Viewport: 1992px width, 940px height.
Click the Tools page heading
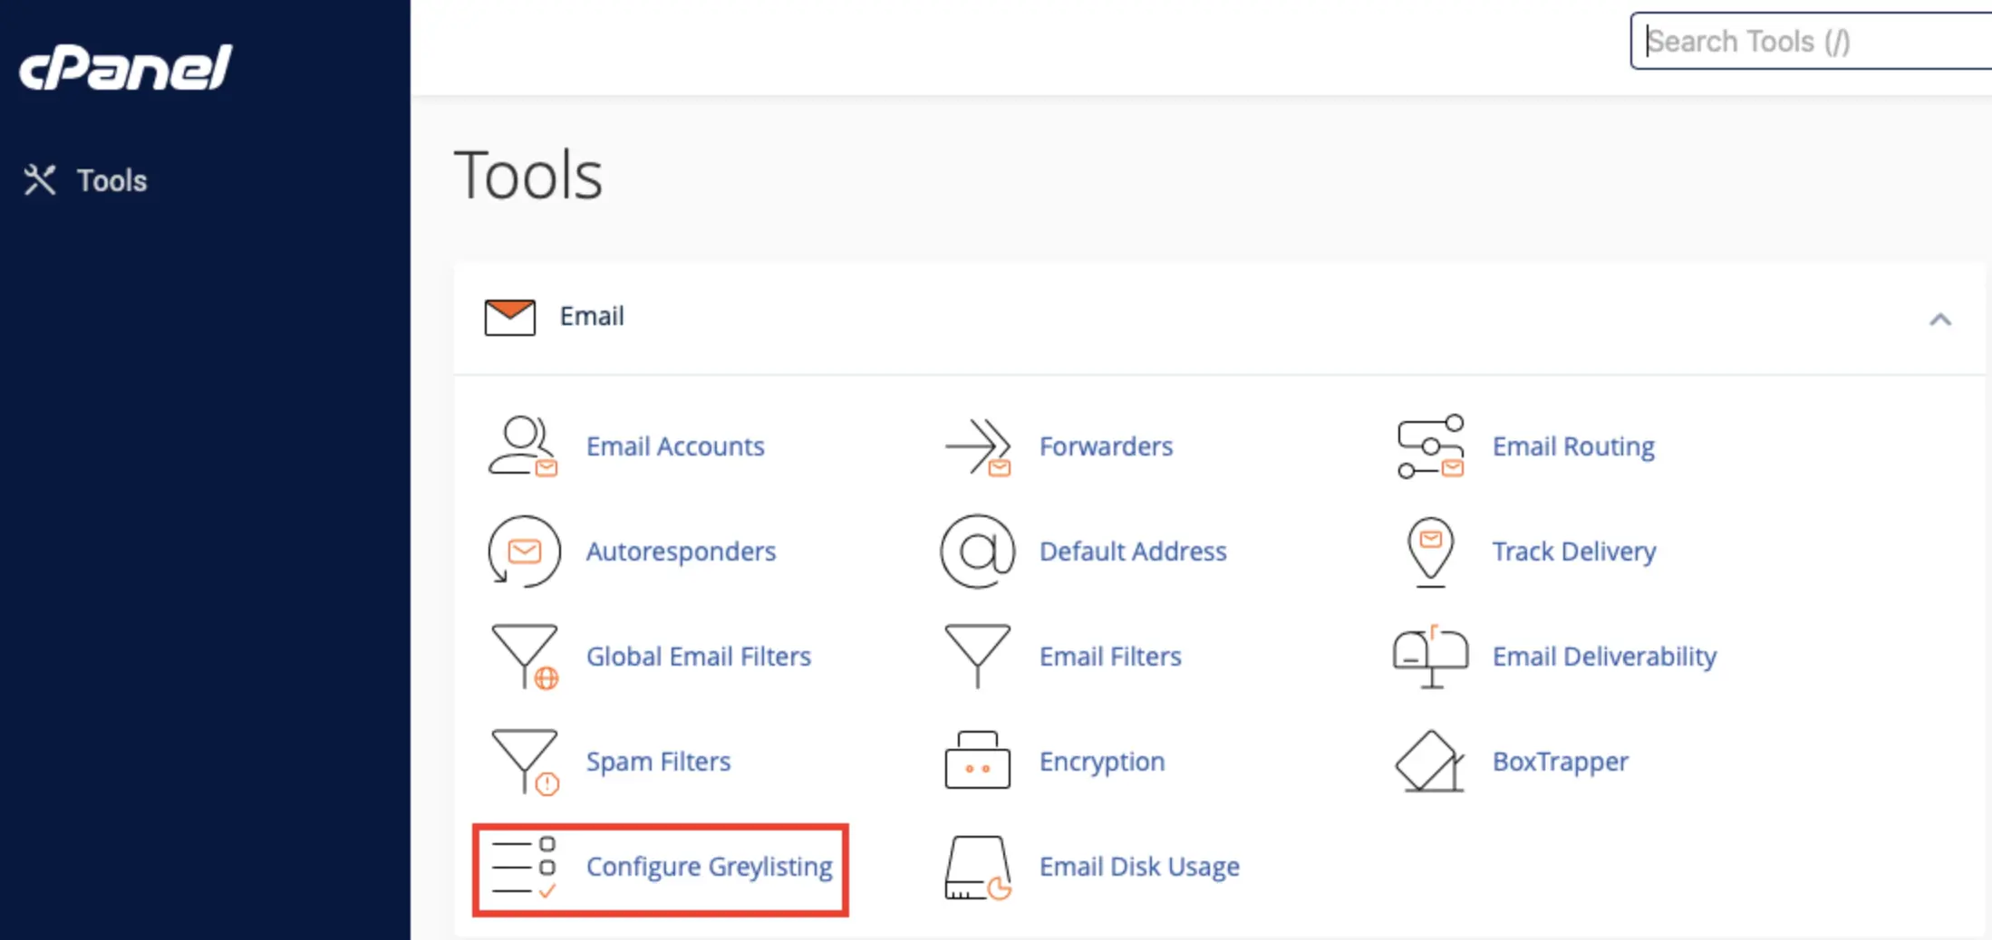pos(527,175)
